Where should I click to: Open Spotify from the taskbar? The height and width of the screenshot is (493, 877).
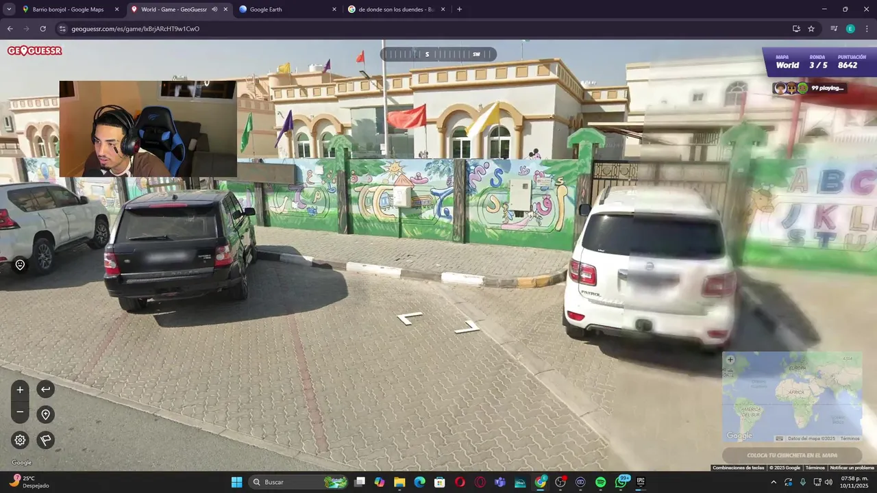[601, 482]
